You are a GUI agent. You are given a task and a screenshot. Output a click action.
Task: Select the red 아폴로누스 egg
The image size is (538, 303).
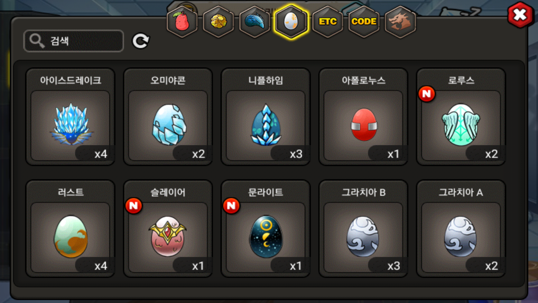point(363,117)
